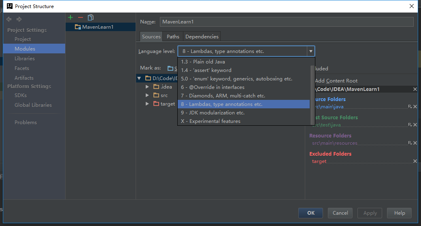This screenshot has width=421, height=226.
Task: Remove target from Excluded Folders
Action: point(415,161)
